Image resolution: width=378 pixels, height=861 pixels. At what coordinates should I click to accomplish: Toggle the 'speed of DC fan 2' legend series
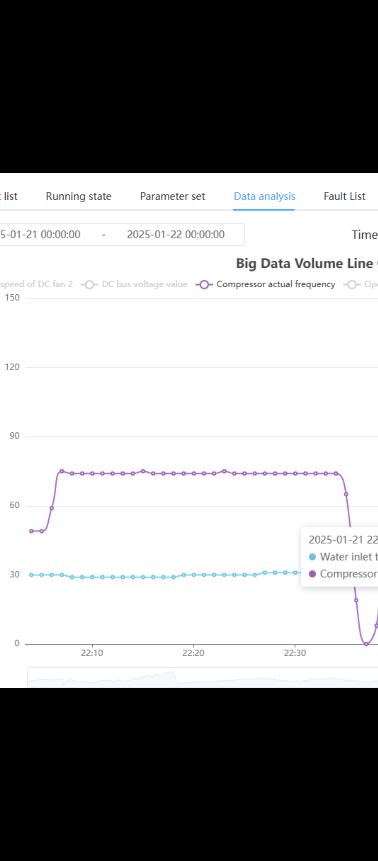click(36, 284)
